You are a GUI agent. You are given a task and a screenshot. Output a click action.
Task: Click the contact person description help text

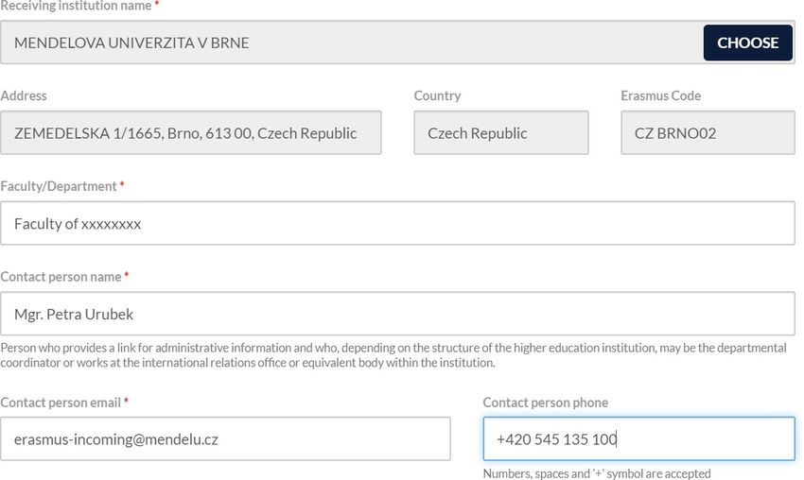click(x=393, y=355)
